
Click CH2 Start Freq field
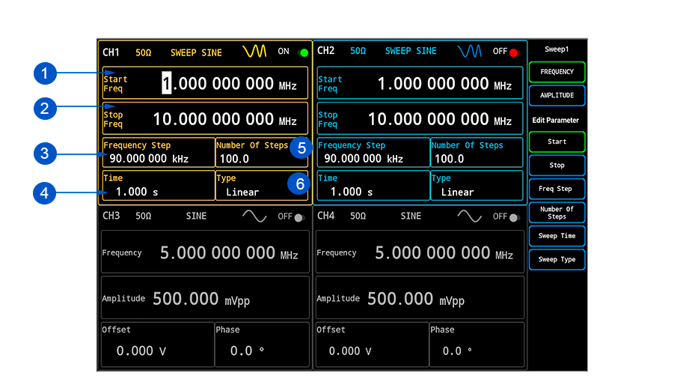[420, 83]
